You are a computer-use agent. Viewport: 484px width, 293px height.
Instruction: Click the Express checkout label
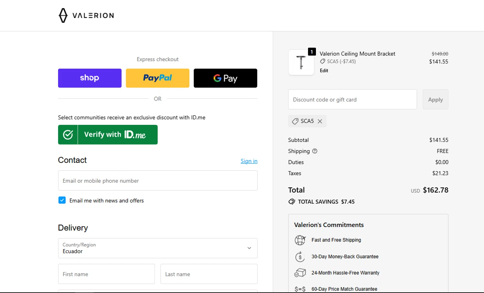coord(157,59)
